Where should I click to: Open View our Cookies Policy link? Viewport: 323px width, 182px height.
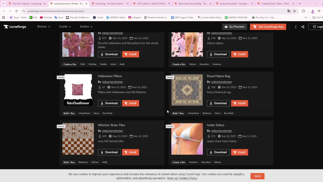click(x=182, y=178)
